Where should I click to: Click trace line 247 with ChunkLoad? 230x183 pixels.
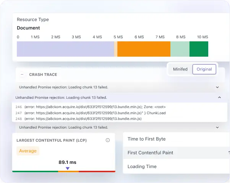[91, 113]
